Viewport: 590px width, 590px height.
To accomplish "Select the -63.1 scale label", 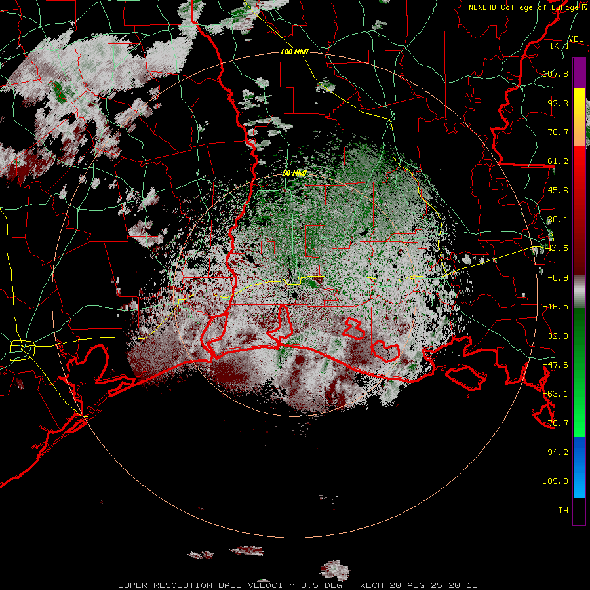I will [555, 394].
